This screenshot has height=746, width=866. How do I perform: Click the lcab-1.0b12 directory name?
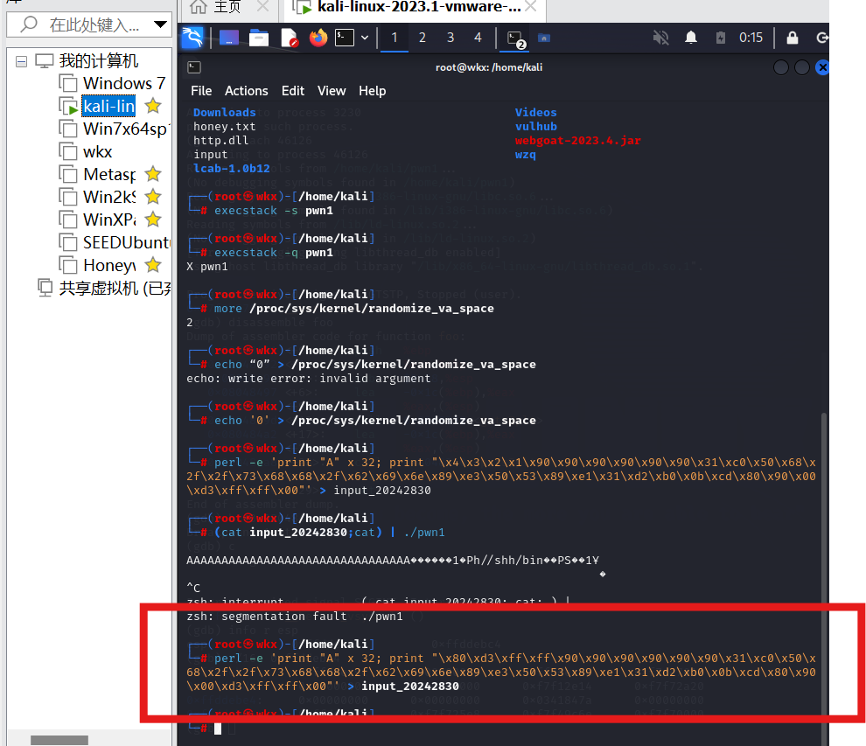(x=232, y=169)
